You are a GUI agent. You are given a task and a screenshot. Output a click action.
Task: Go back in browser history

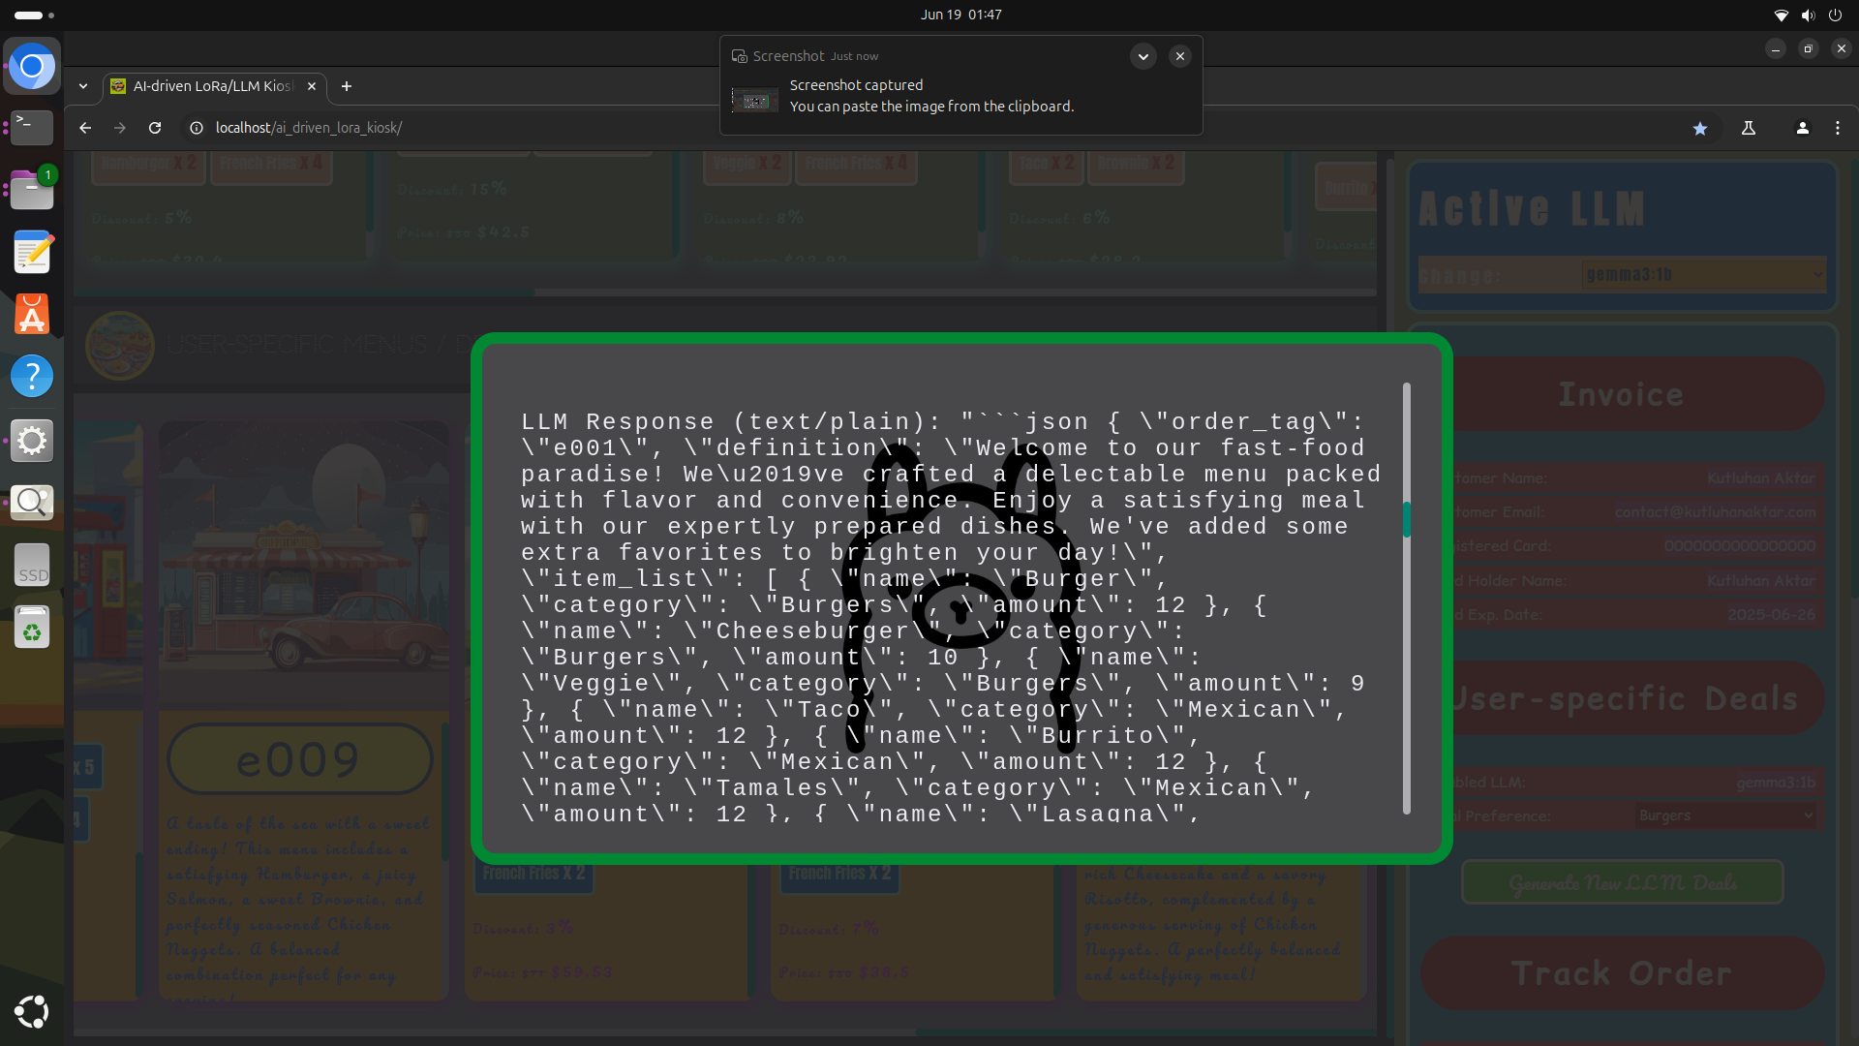tap(85, 128)
